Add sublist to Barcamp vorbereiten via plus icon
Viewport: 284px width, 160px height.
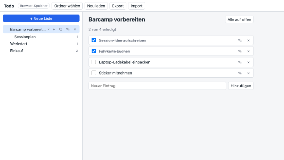point(54,29)
